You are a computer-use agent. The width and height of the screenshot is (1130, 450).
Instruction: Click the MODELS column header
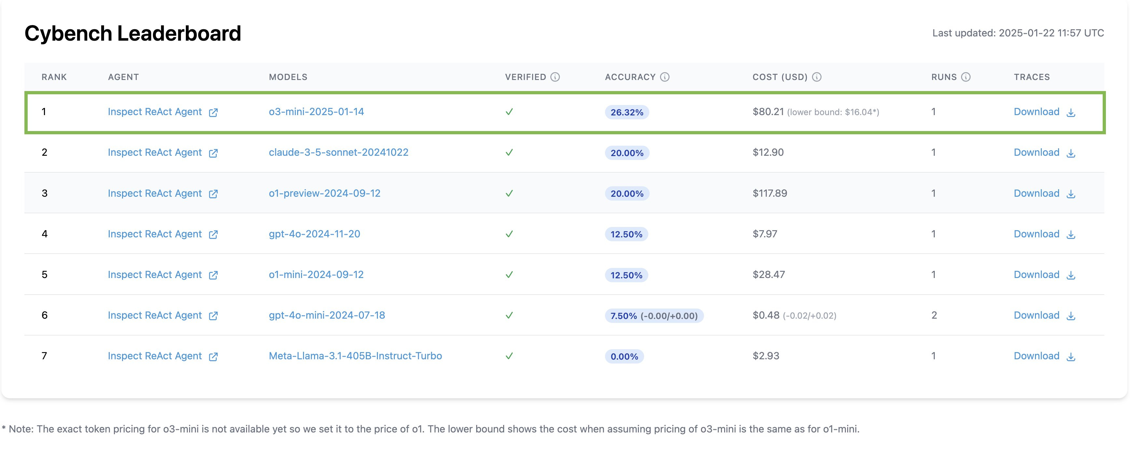(288, 77)
